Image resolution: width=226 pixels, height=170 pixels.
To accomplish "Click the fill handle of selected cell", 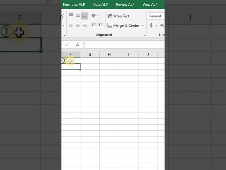I will (x=80, y=70).
